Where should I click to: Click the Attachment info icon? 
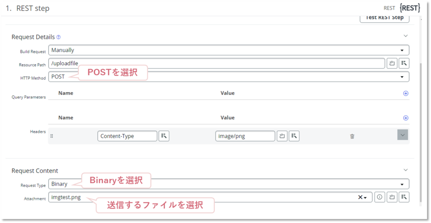(380, 197)
